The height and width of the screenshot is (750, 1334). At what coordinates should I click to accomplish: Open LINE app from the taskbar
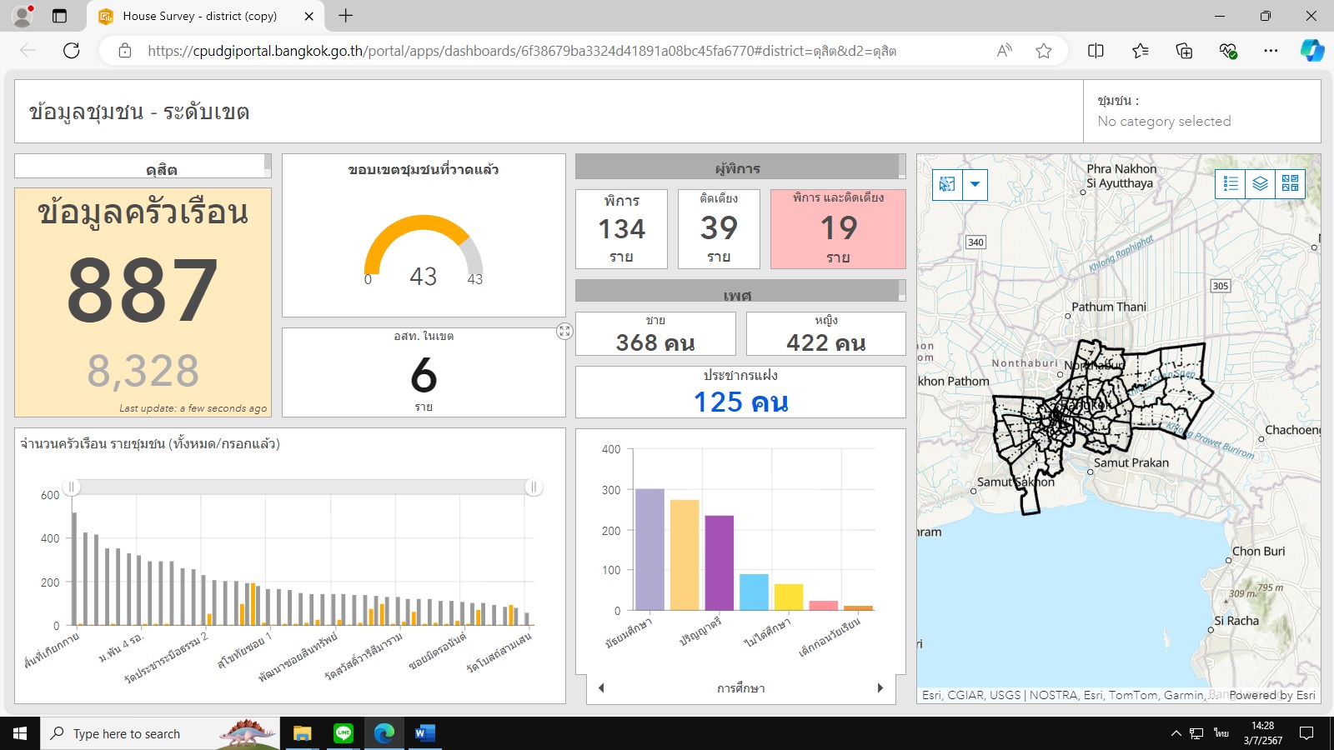pyautogui.click(x=344, y=733)
